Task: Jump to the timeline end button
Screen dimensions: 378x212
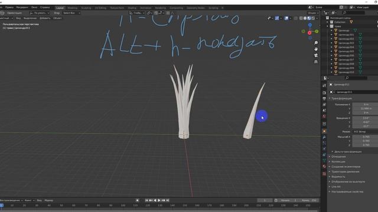Action: [168, 200]
